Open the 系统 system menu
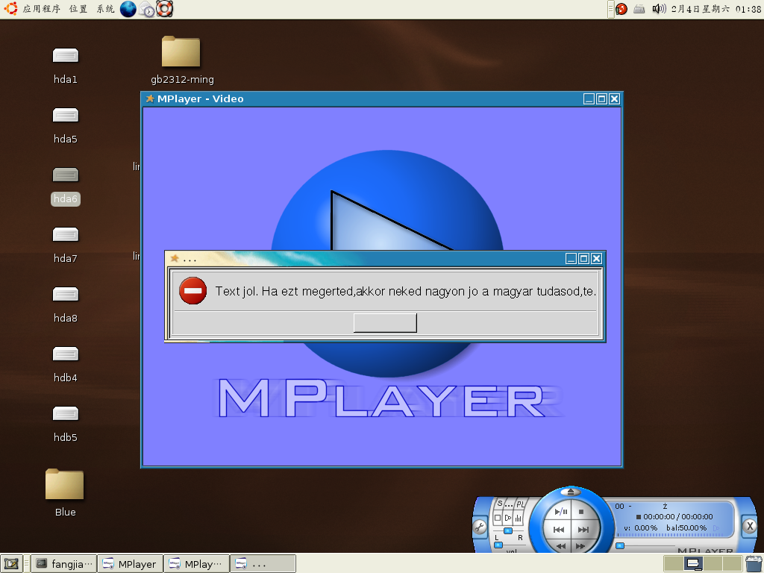 click(105, 9)
